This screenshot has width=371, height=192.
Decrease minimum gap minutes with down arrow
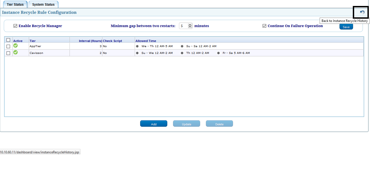click(190, 27)
